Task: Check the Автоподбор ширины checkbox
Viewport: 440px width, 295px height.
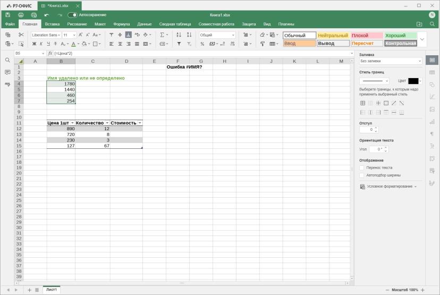Action: [x=362, y=175]
